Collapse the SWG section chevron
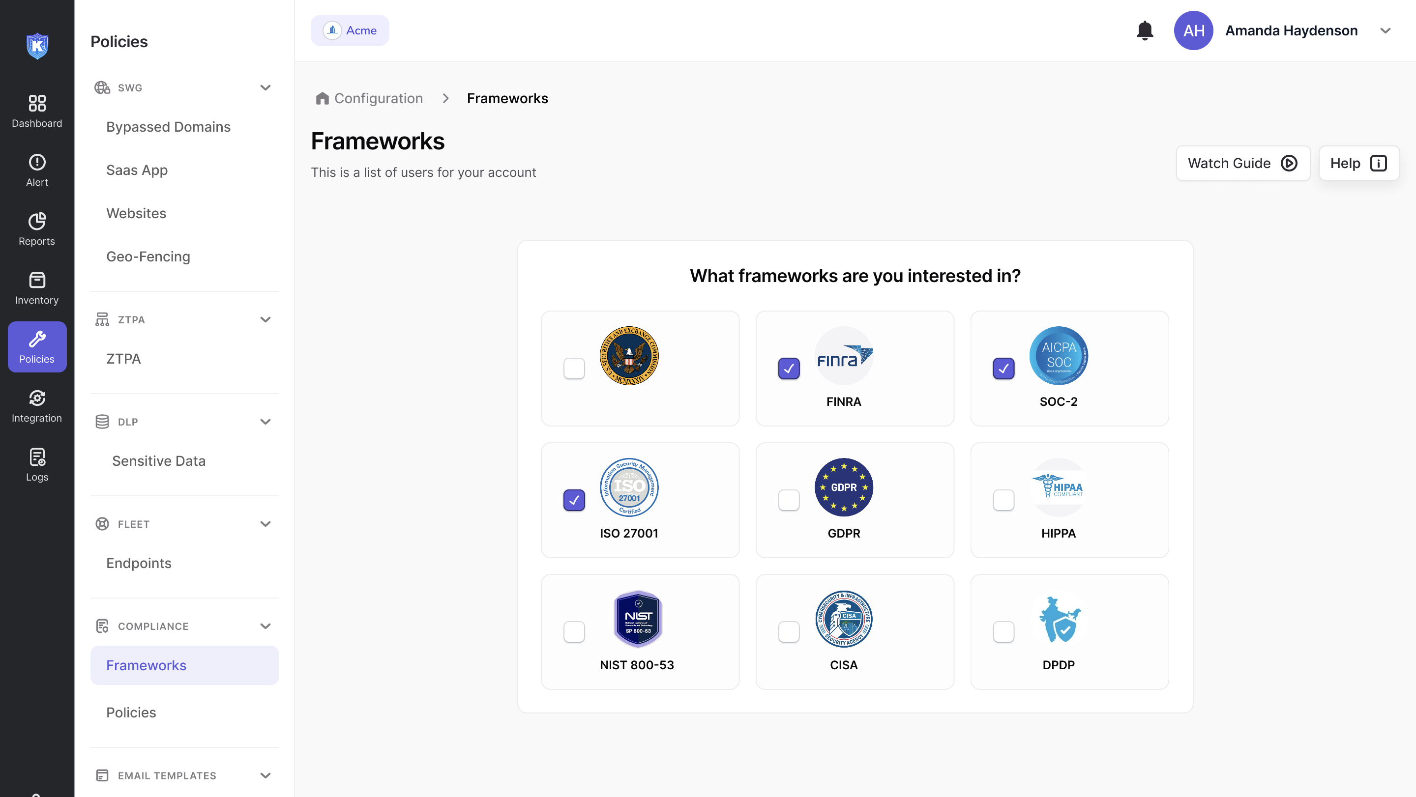The height and width of the screenshot is (797, 1416). tap(265, 88)
